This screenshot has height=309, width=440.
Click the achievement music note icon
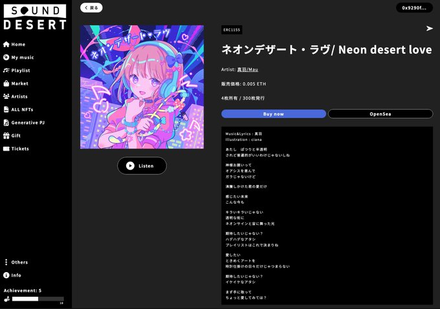[6, 299]
